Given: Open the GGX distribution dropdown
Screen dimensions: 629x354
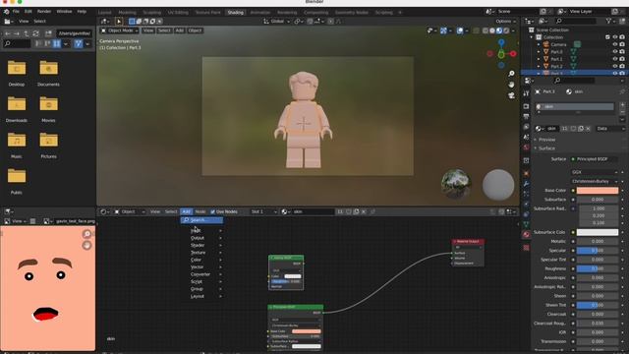Looking at the screenshot, I should coord(595,172).
